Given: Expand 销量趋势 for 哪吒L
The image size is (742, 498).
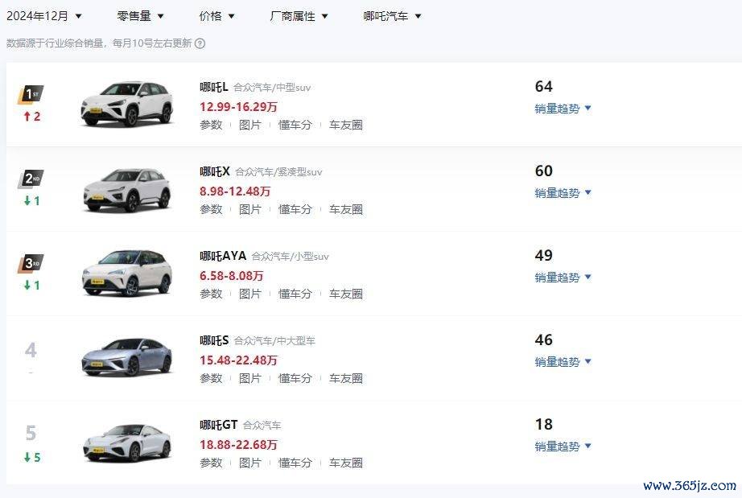Looking at the screenshot, I should click(563, 109).
